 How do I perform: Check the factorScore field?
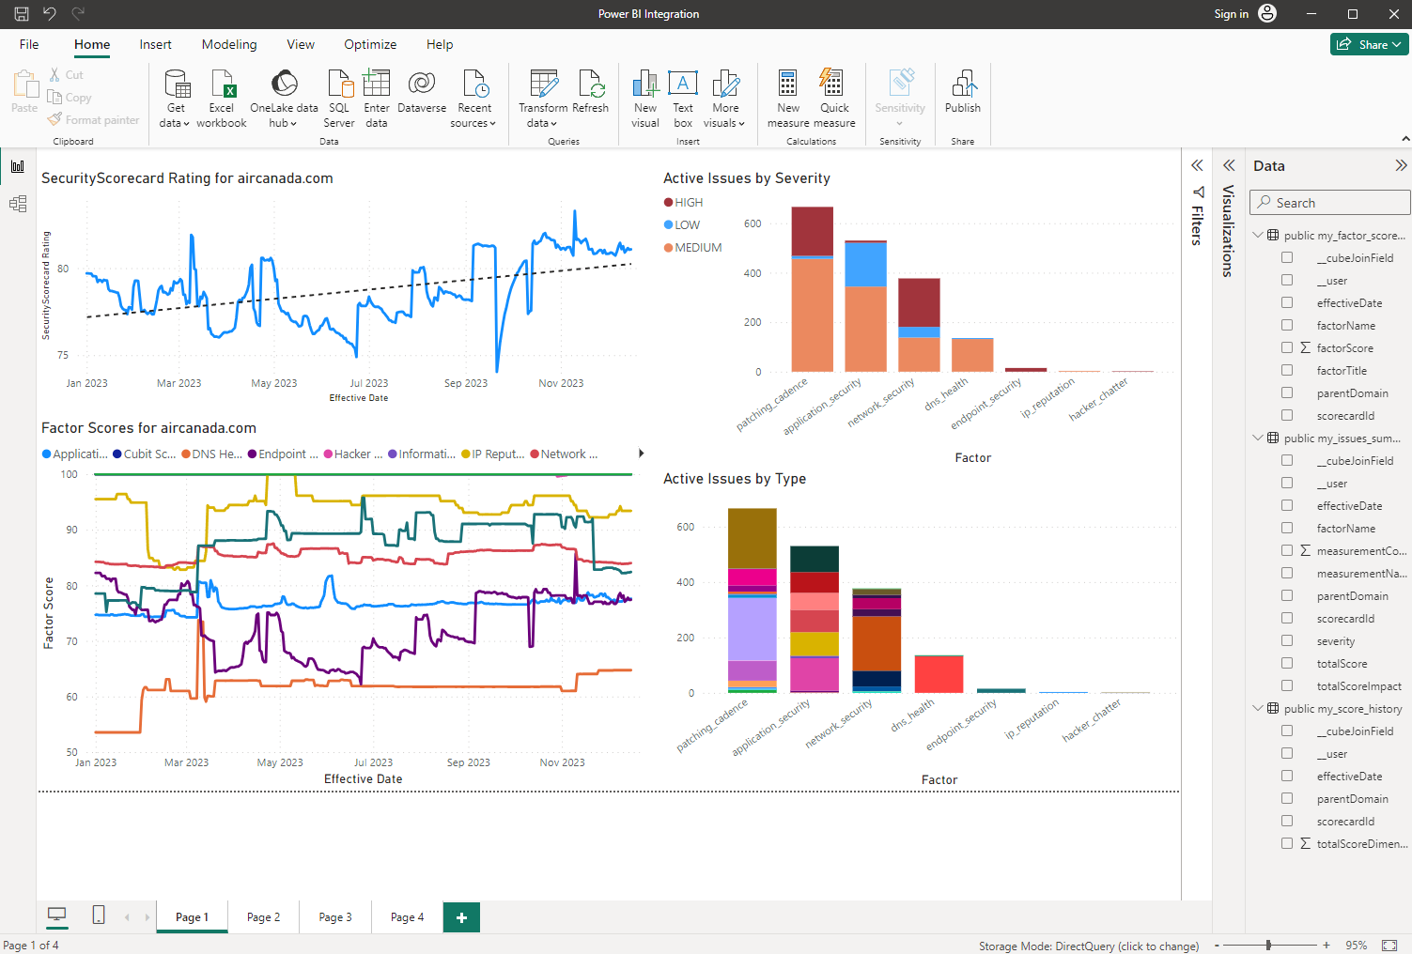pyautogui.click(x=1287, y=347)
